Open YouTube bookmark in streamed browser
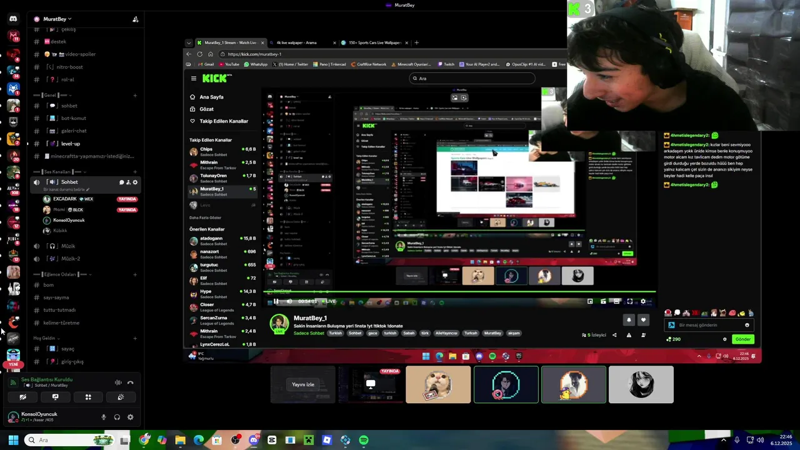The height and width of the screenshot is (450, 800). point(229,64)
